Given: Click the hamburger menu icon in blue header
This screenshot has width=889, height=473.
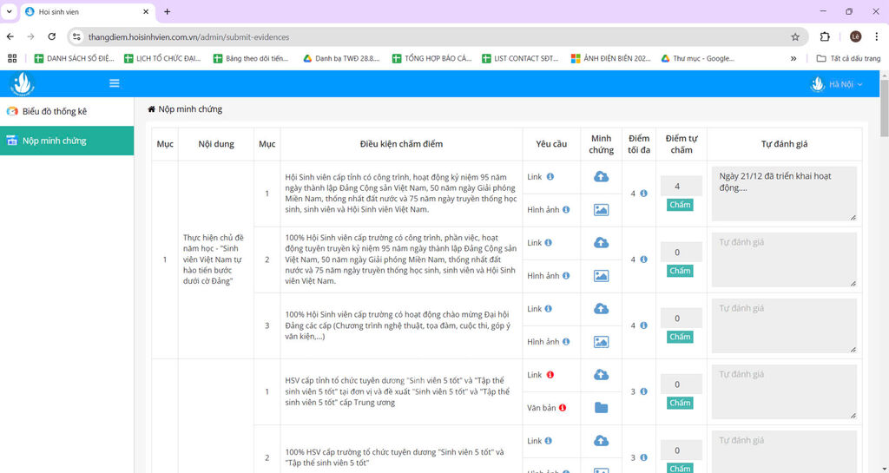Looking at the screenshot, I should 115,83.
